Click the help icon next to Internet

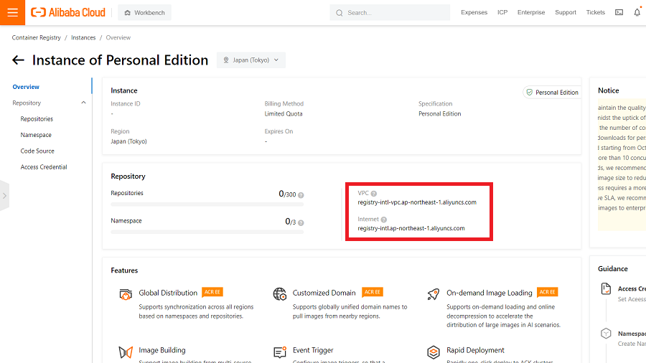tap(384, 220)
